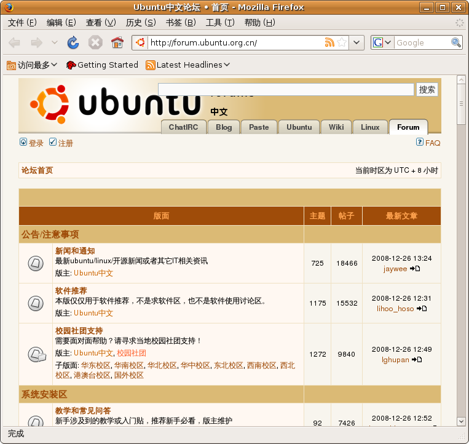Open lghupan user profile link
This screenshot has width=469, height=444.
pyautogui.click(x=395, y=360)
